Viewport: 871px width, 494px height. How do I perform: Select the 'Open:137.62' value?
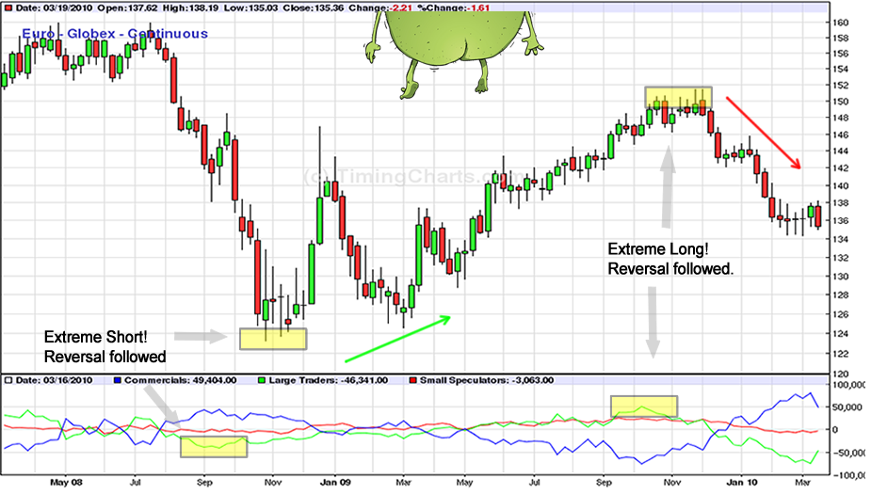(128, 8)
